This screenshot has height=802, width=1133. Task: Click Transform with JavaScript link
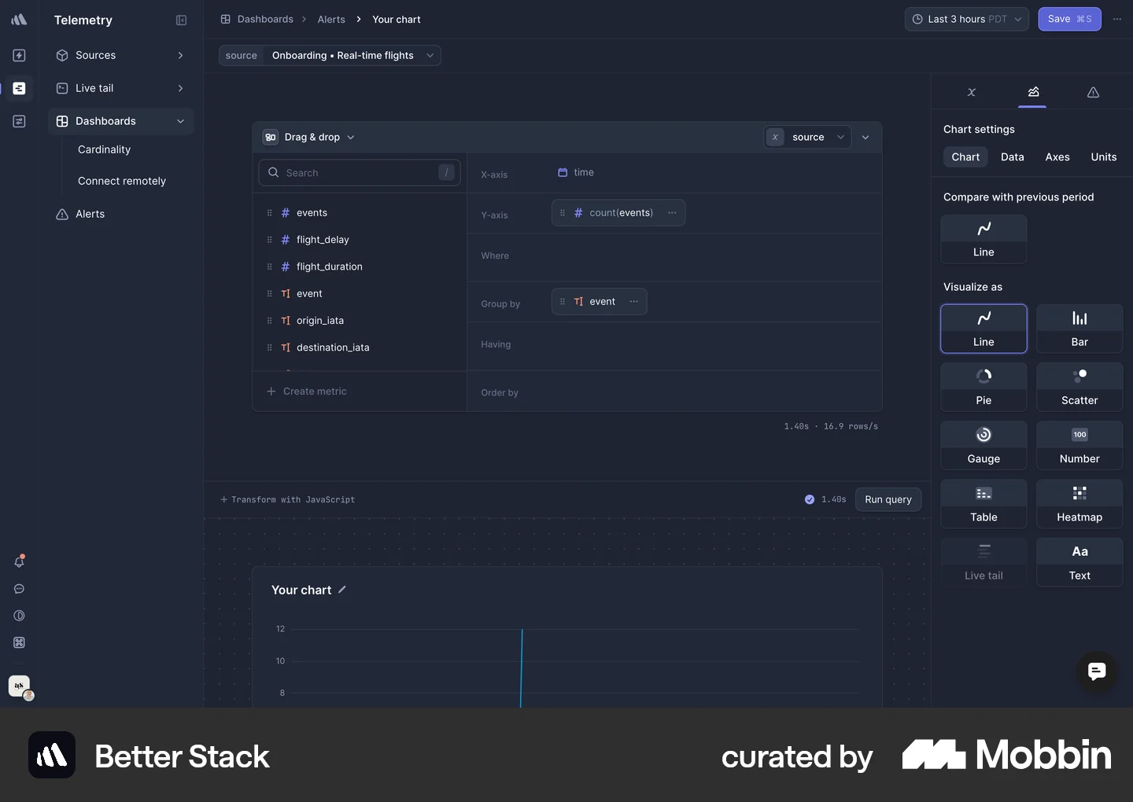[x=287, y=500]
